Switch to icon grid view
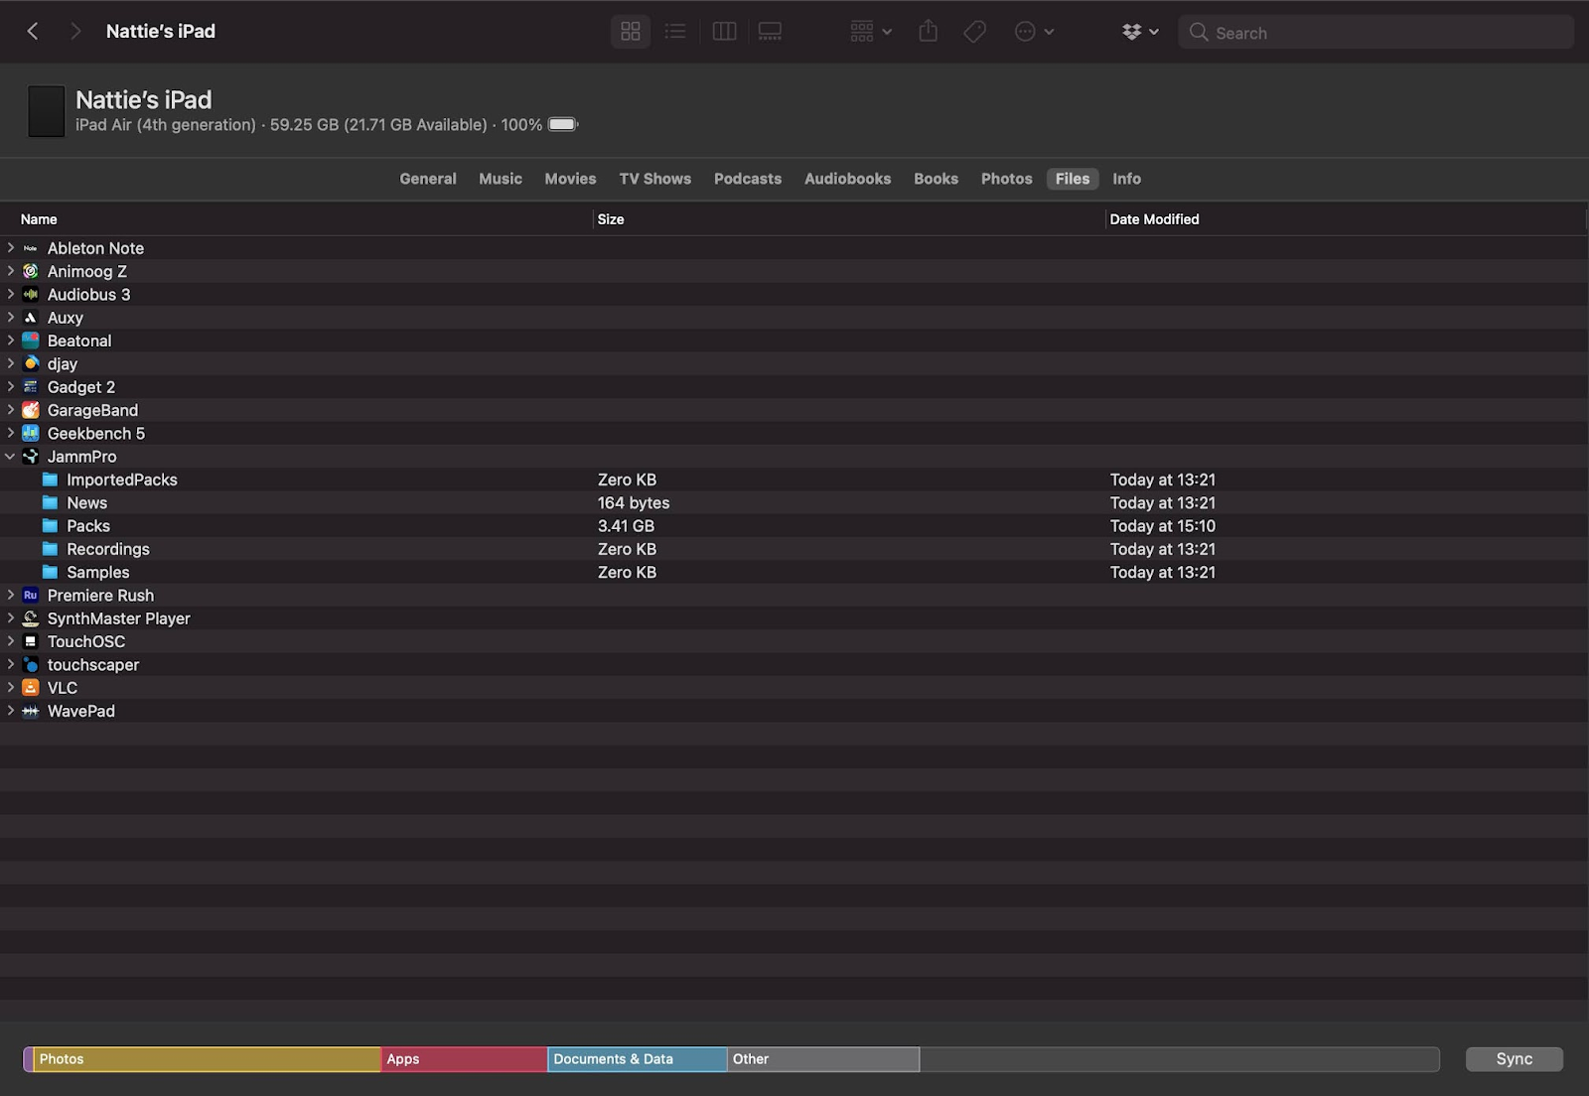Image resolution: width=1589 pixels, height=1096 pixels. click(x=631, y=32)
